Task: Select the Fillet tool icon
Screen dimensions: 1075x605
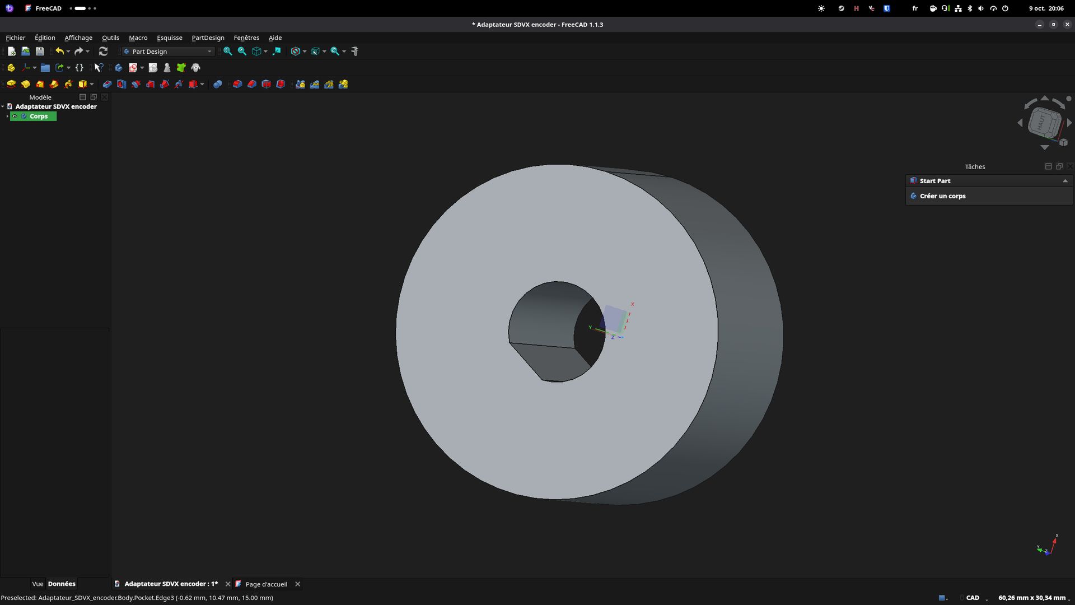Action: 237,84
